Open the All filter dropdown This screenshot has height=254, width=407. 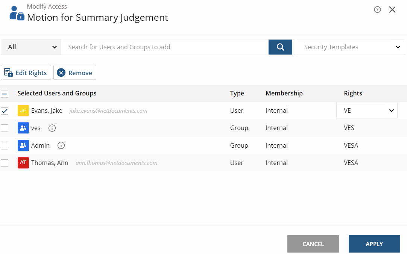pos(30,47)
